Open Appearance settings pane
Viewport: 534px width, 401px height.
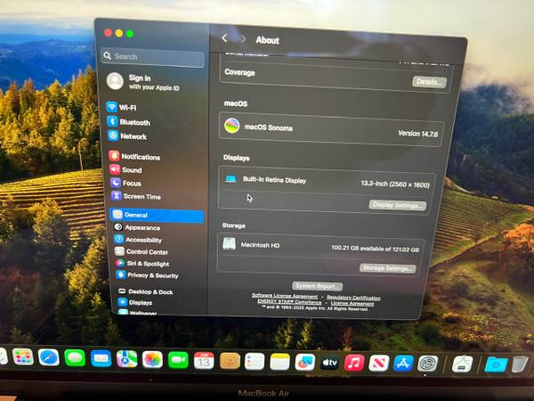click(x=137, y=227)
